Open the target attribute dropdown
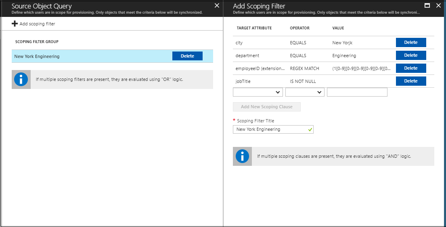The width and height of the screenshot is (446, 227). (258, 92)
